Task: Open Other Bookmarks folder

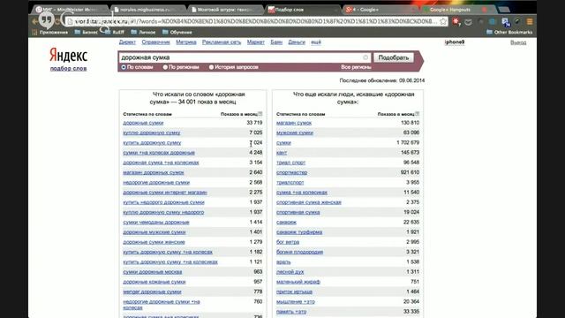Action: (509, 32)
